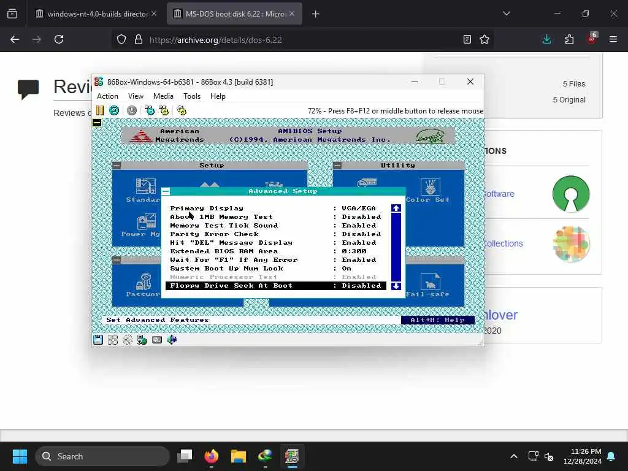Open the 86Box Tools menu
Viewport: 628px width, 471px height.
(x=192, y=96)
